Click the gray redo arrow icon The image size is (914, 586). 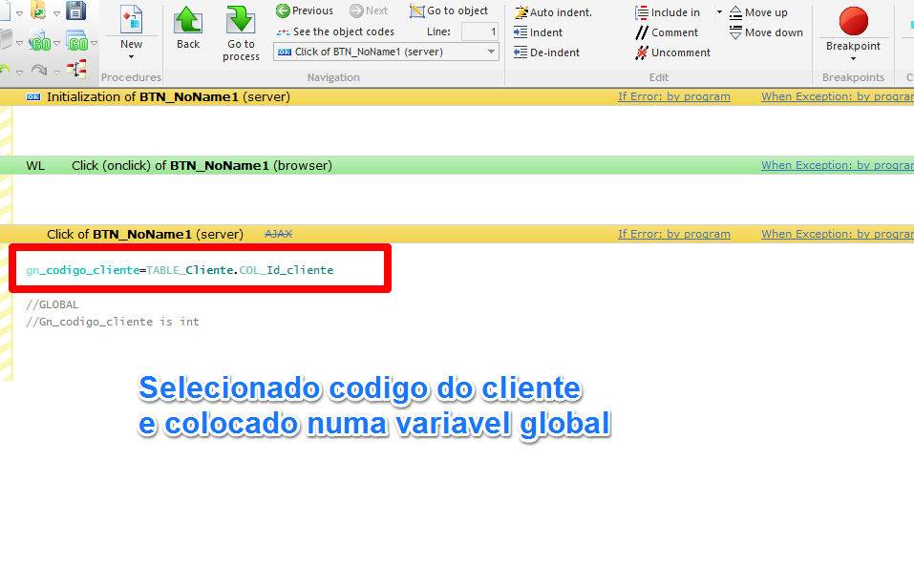(39, 71)
